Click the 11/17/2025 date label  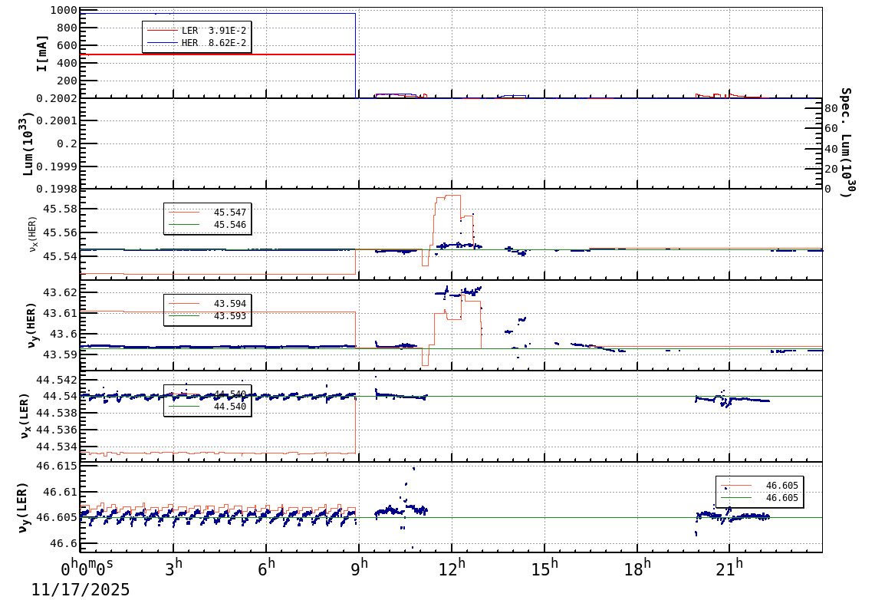(x=81, y=590)
